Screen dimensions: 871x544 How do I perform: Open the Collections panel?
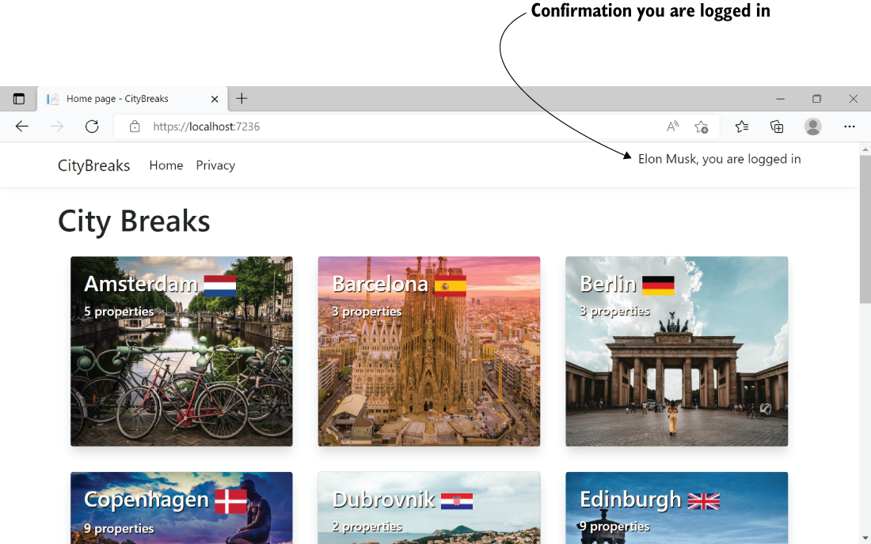pos(777,127)
